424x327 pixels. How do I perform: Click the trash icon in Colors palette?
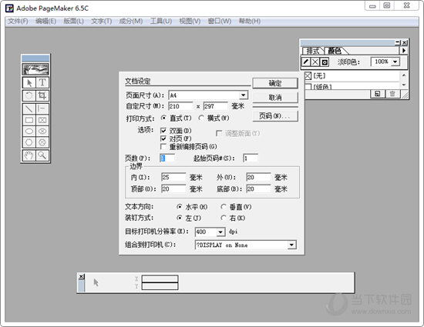(x=392, y=94)
